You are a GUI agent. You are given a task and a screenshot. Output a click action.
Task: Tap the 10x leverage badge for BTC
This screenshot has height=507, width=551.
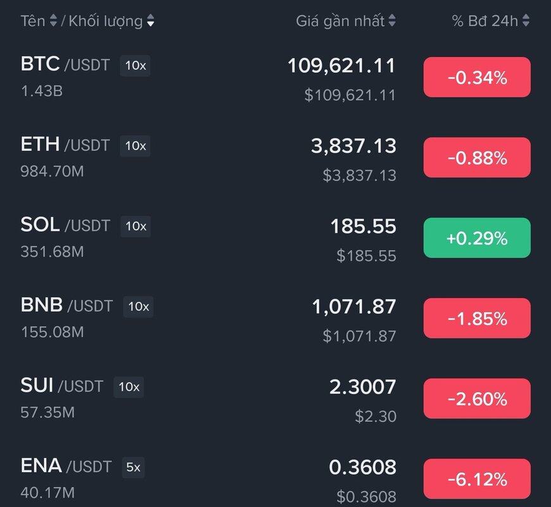click(x=135, y=65)
